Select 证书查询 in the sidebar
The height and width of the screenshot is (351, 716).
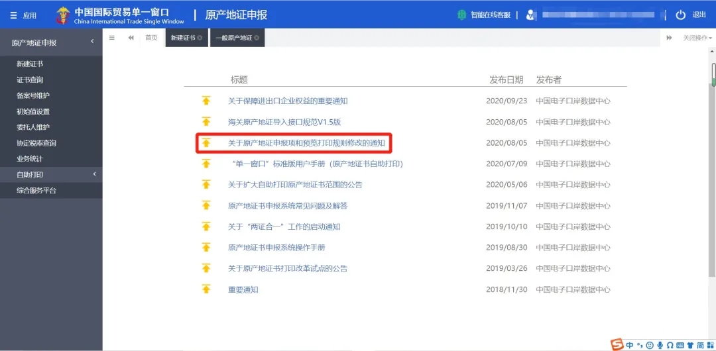tap(30, 79)
